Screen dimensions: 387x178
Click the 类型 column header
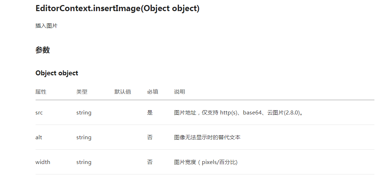coord(82,92)
